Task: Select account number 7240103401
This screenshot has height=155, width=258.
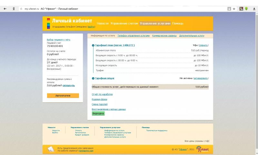Action: (x=55, y=46)
